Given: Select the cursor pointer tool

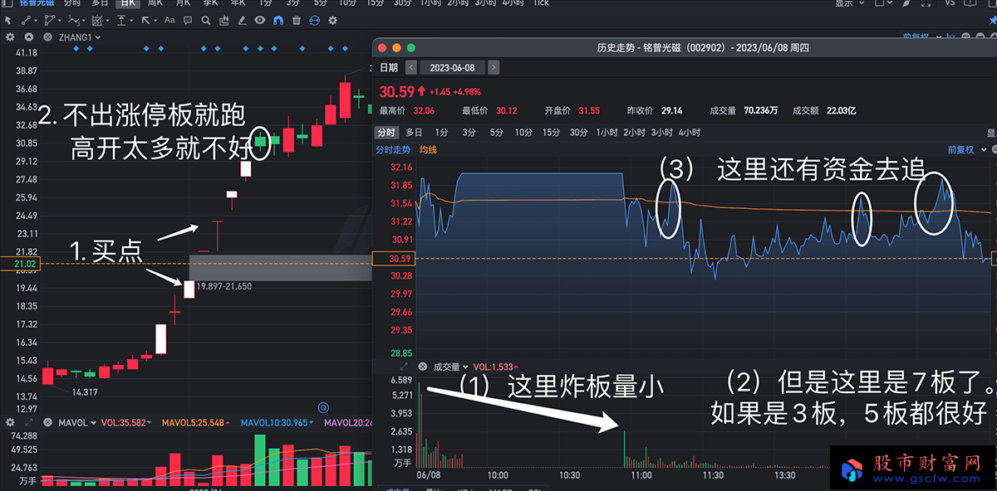Looking at the screenshot, I should (x=8, y=20).
